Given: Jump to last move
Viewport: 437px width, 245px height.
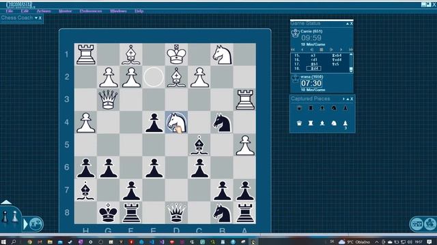Looking at the screenshot, I should pyautogui.click(x=350, y=50).
